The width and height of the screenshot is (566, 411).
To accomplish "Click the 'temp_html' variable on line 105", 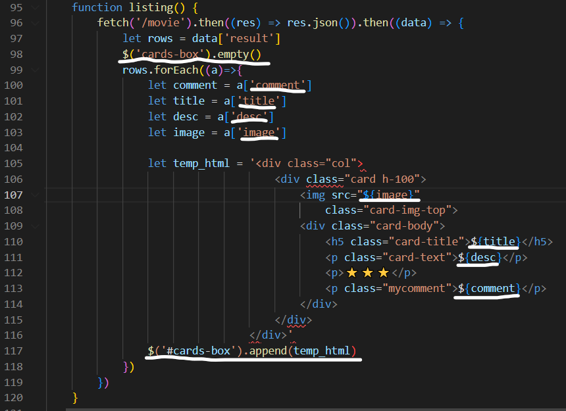I will pos(201,164).
